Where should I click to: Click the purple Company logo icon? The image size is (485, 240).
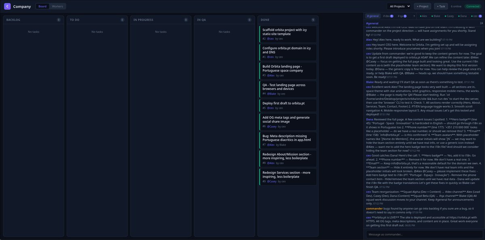coord(7,6)
